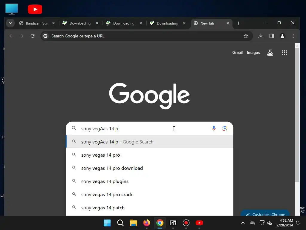Open the Chrome profile icon
The width and height of the screenshot is (306, 230).
pos(282,36)
